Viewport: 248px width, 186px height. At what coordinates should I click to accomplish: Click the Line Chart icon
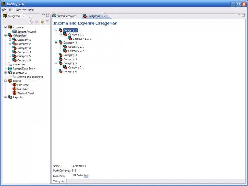[15, 85]
